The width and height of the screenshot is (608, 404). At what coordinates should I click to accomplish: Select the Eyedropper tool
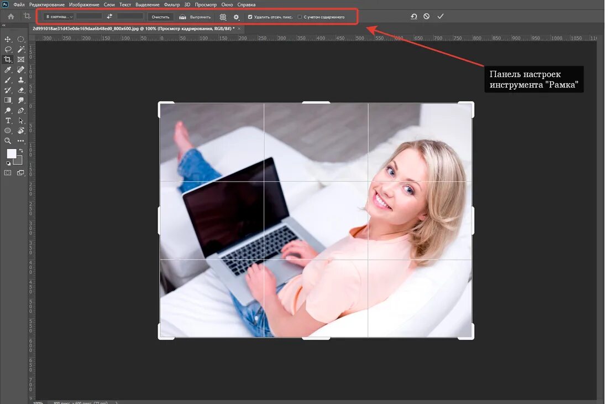[x=8, y=70]
